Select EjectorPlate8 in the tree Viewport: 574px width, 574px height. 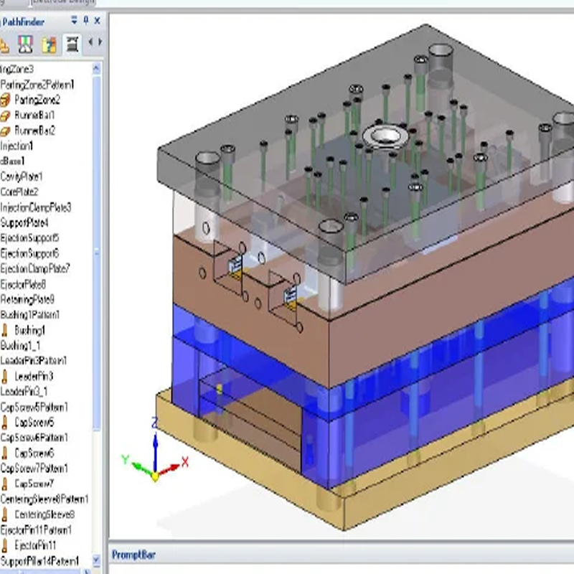click(x=23, y=284)
